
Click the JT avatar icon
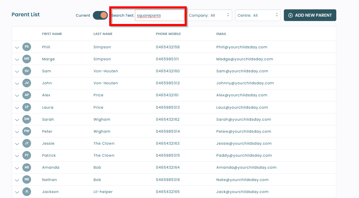(x=27, y=143)
